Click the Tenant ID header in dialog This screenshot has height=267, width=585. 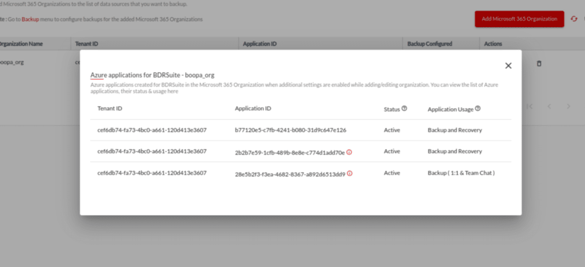(x=110, y=109)
